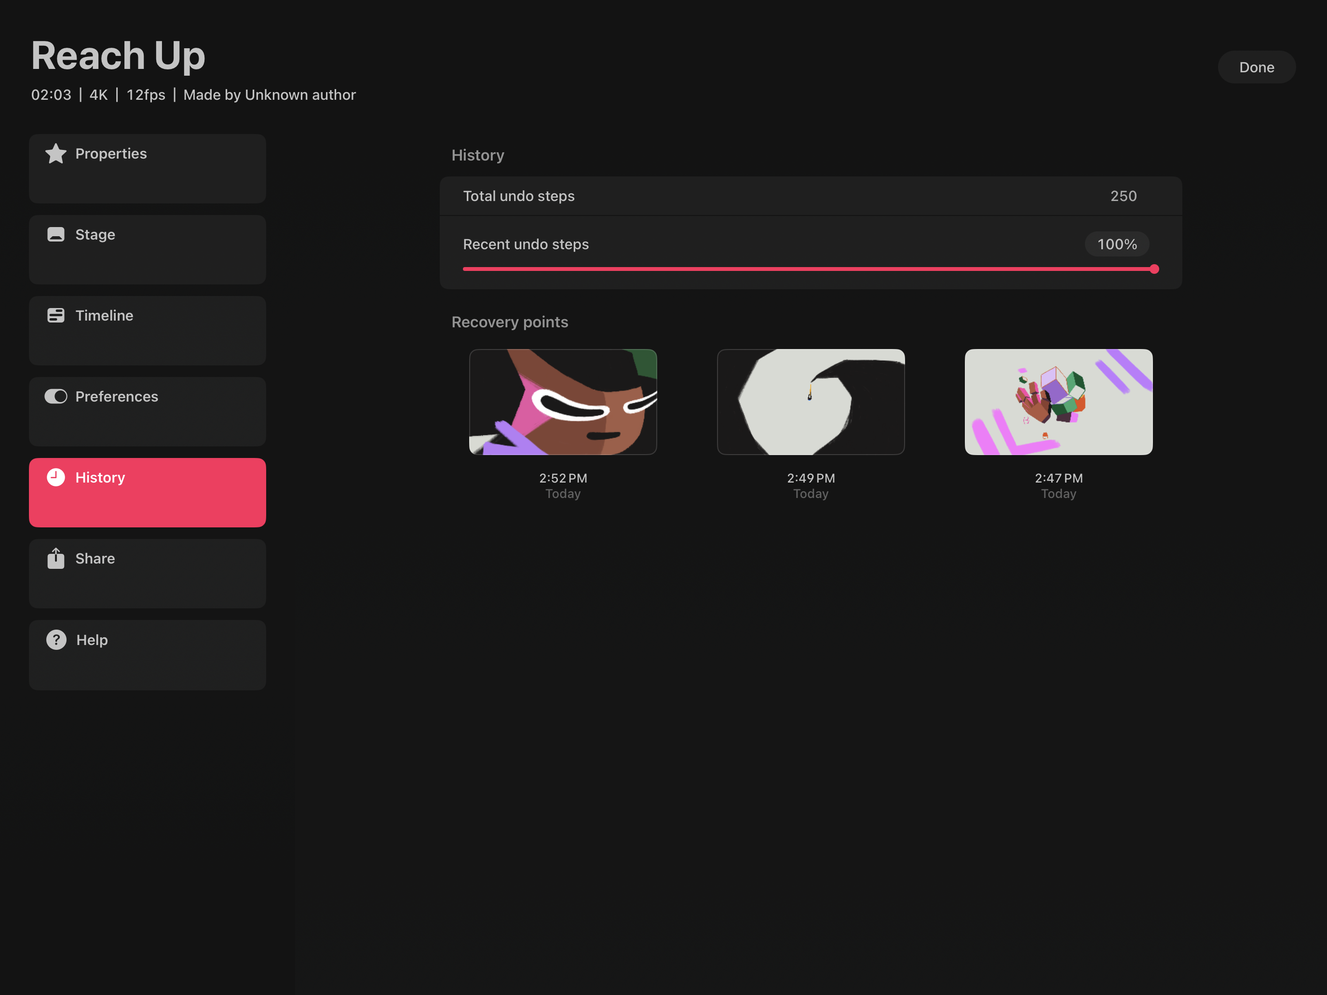Click the 100% recent undo value
Viewport: 1327px width, 995px height.
(x=1116, y=244)
